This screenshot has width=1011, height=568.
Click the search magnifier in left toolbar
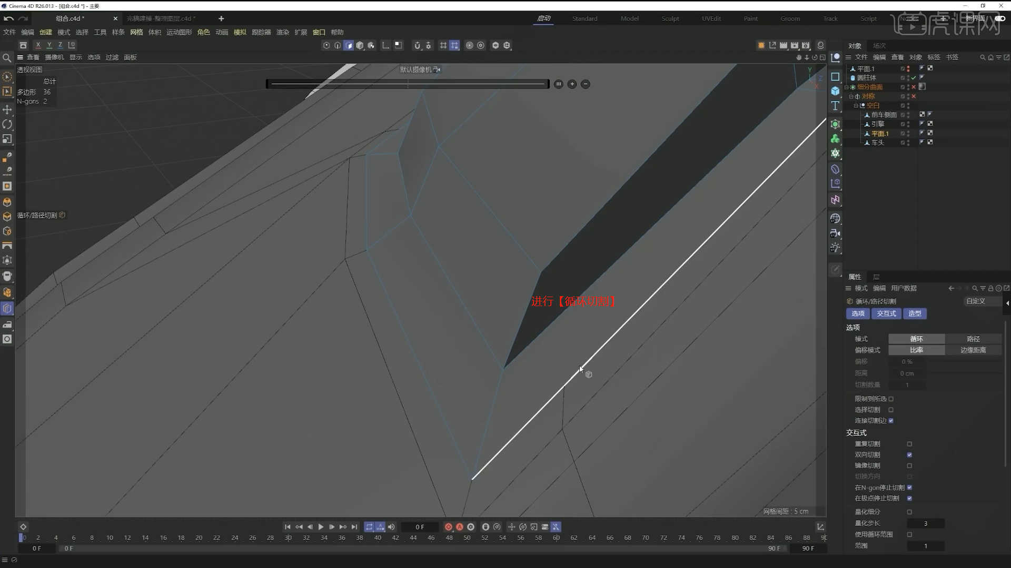pos(7,58)
